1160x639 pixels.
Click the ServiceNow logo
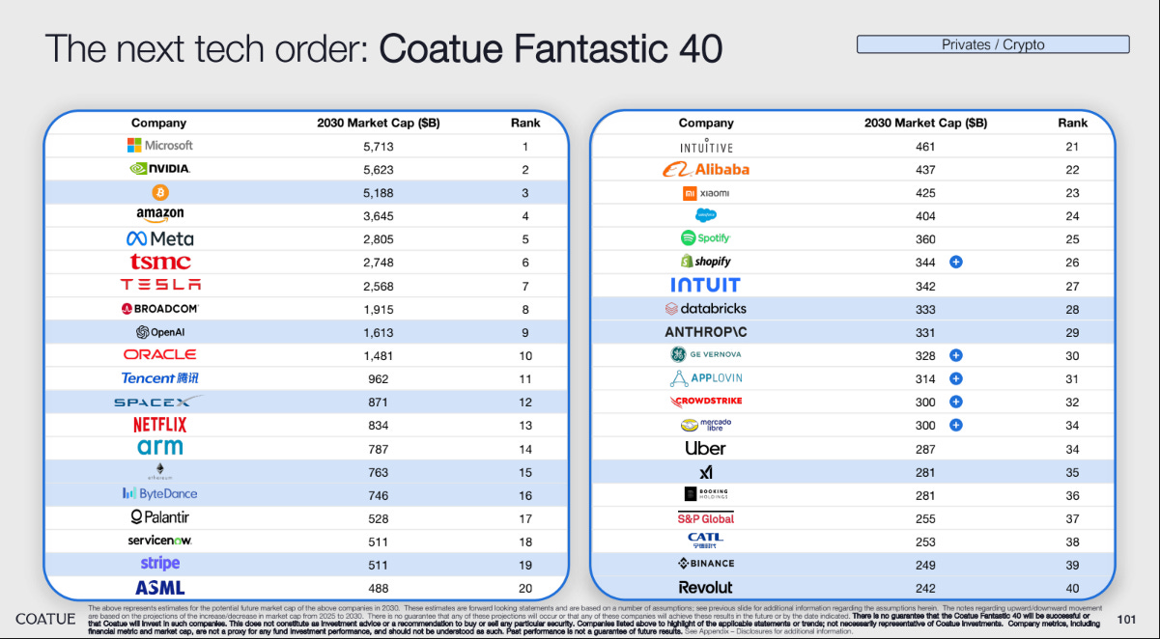click(159, 541)
